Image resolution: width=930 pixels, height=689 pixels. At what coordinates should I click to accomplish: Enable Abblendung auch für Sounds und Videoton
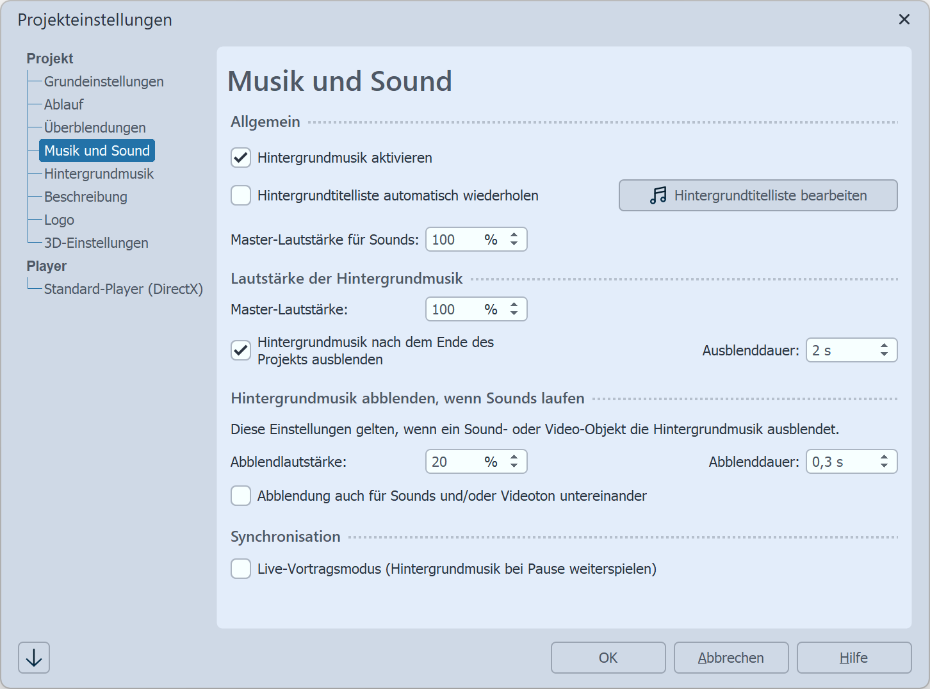[240, 496]
